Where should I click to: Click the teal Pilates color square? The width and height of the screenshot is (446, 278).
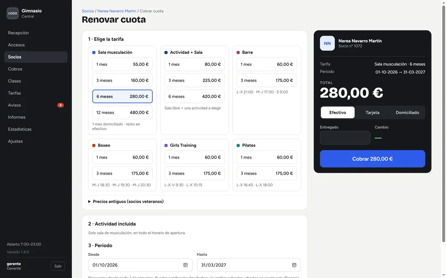click(x=238, y=145)
